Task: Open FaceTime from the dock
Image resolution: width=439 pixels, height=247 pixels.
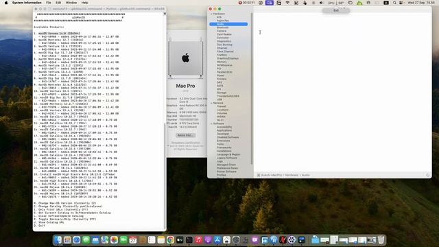Action: pos(123,240)
